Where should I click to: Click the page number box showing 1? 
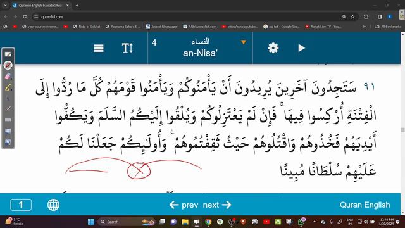21,205
